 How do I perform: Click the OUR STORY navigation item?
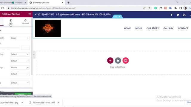153,28
